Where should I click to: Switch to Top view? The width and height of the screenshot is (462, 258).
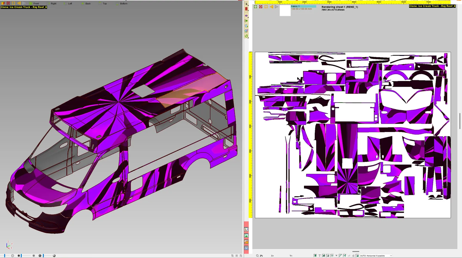point(103,3)
